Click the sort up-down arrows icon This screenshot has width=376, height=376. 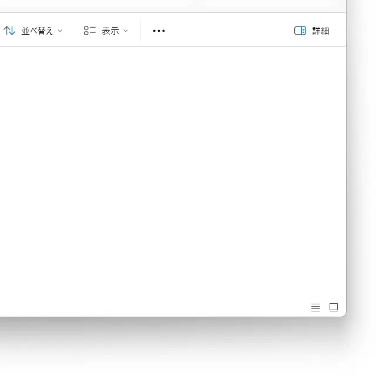click(x=9, y=31)
